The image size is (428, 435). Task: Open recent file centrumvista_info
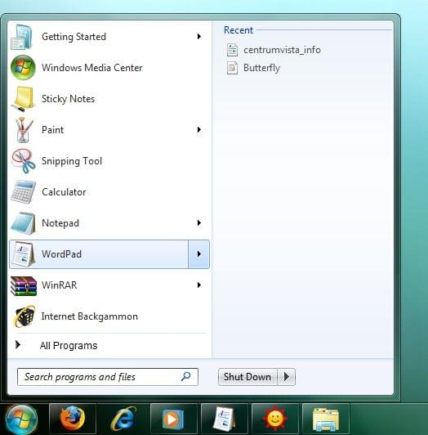click(x=282, y=50)
